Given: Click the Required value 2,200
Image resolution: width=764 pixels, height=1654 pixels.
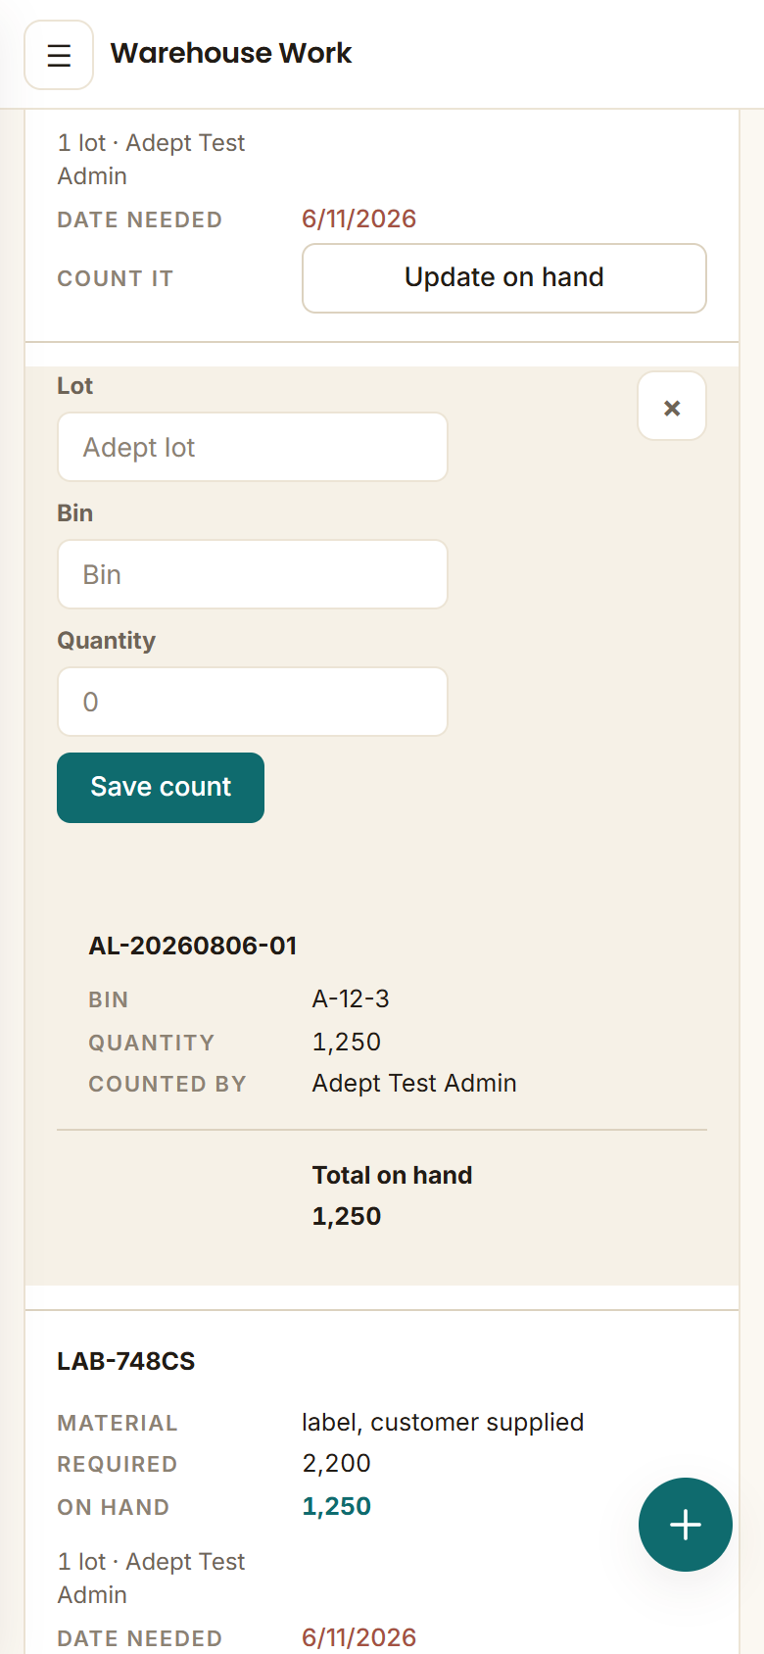Looking at the screenshot, I should [x=337, y=1463].
